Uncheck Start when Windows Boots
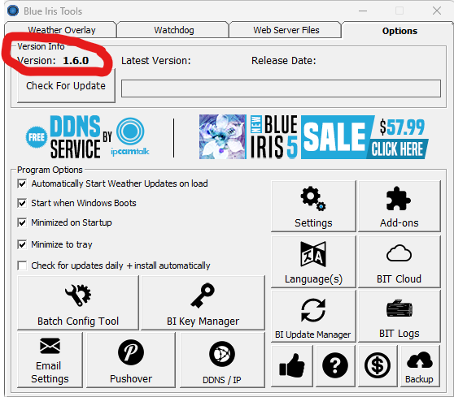The height and width of the screenshot is (397, 454). (22, 203)
